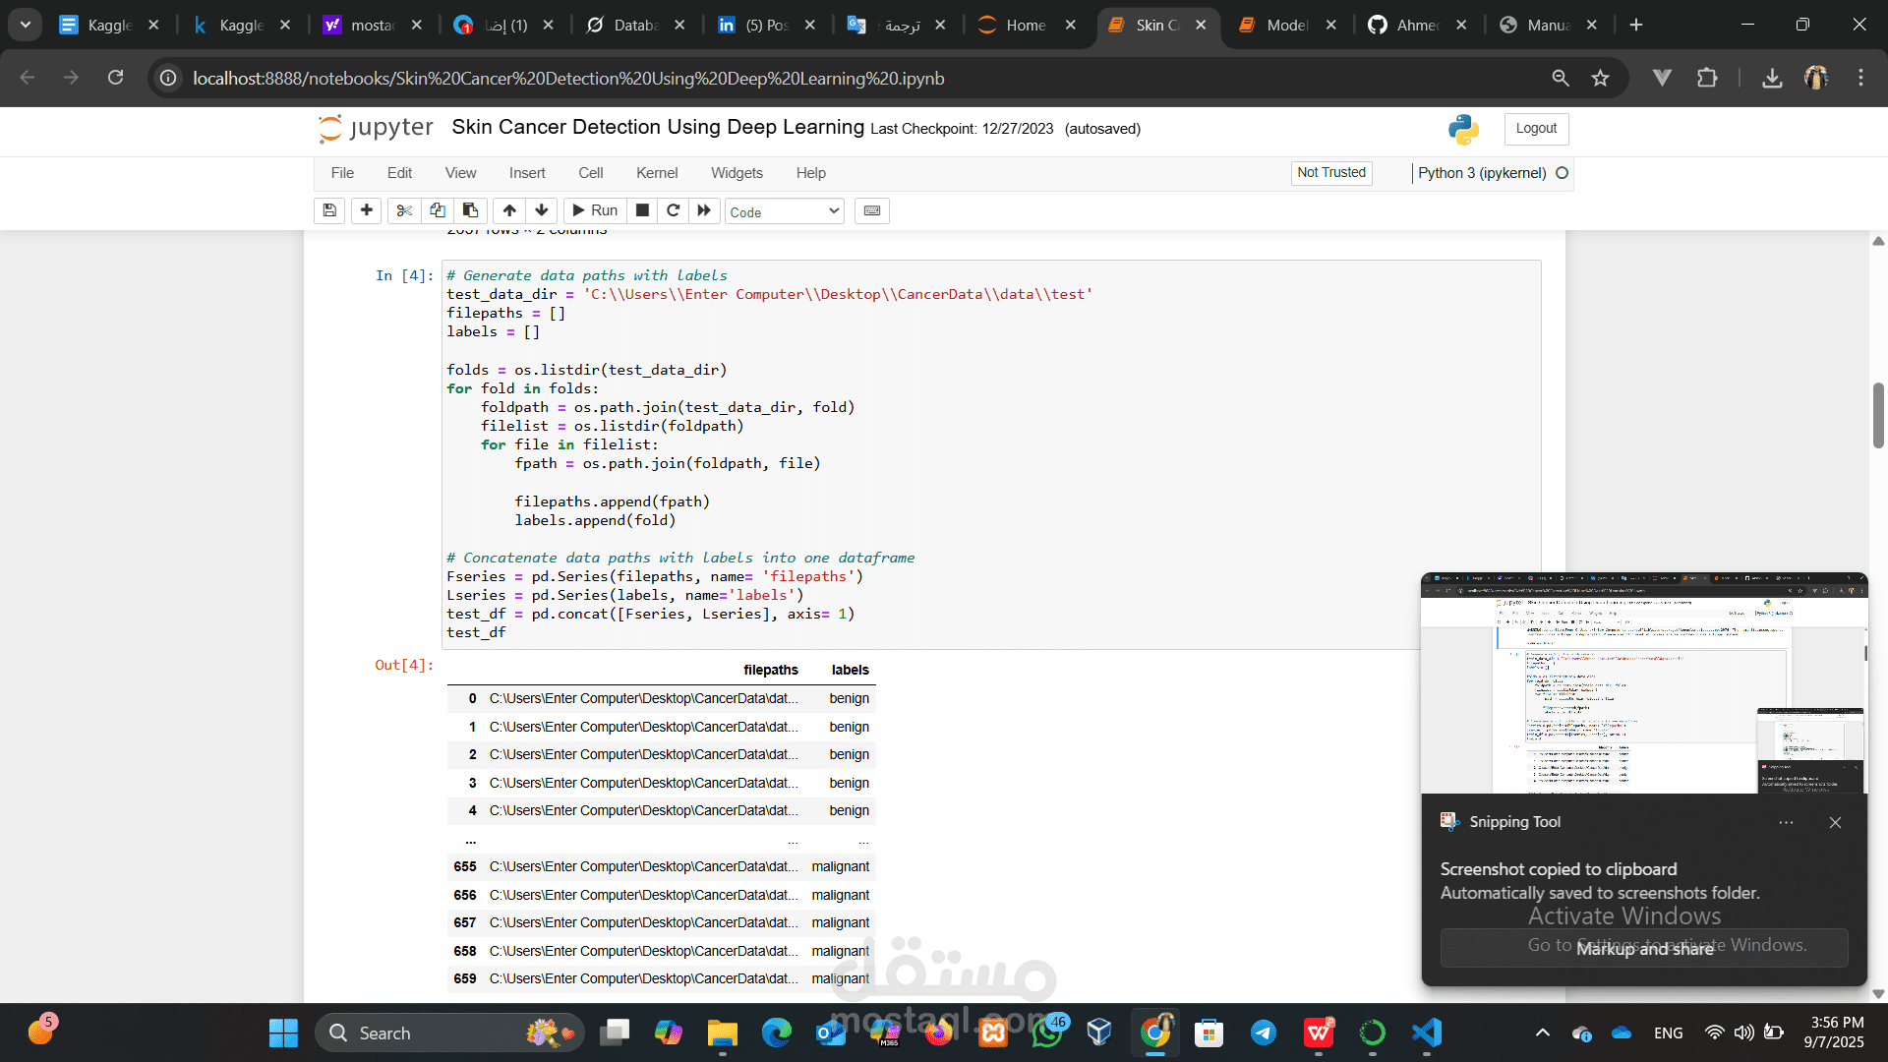Open Chrome three-dot menu
Viewport: 1888px width, 1062px height.
pyautogui.click(x=1860, y=78)
